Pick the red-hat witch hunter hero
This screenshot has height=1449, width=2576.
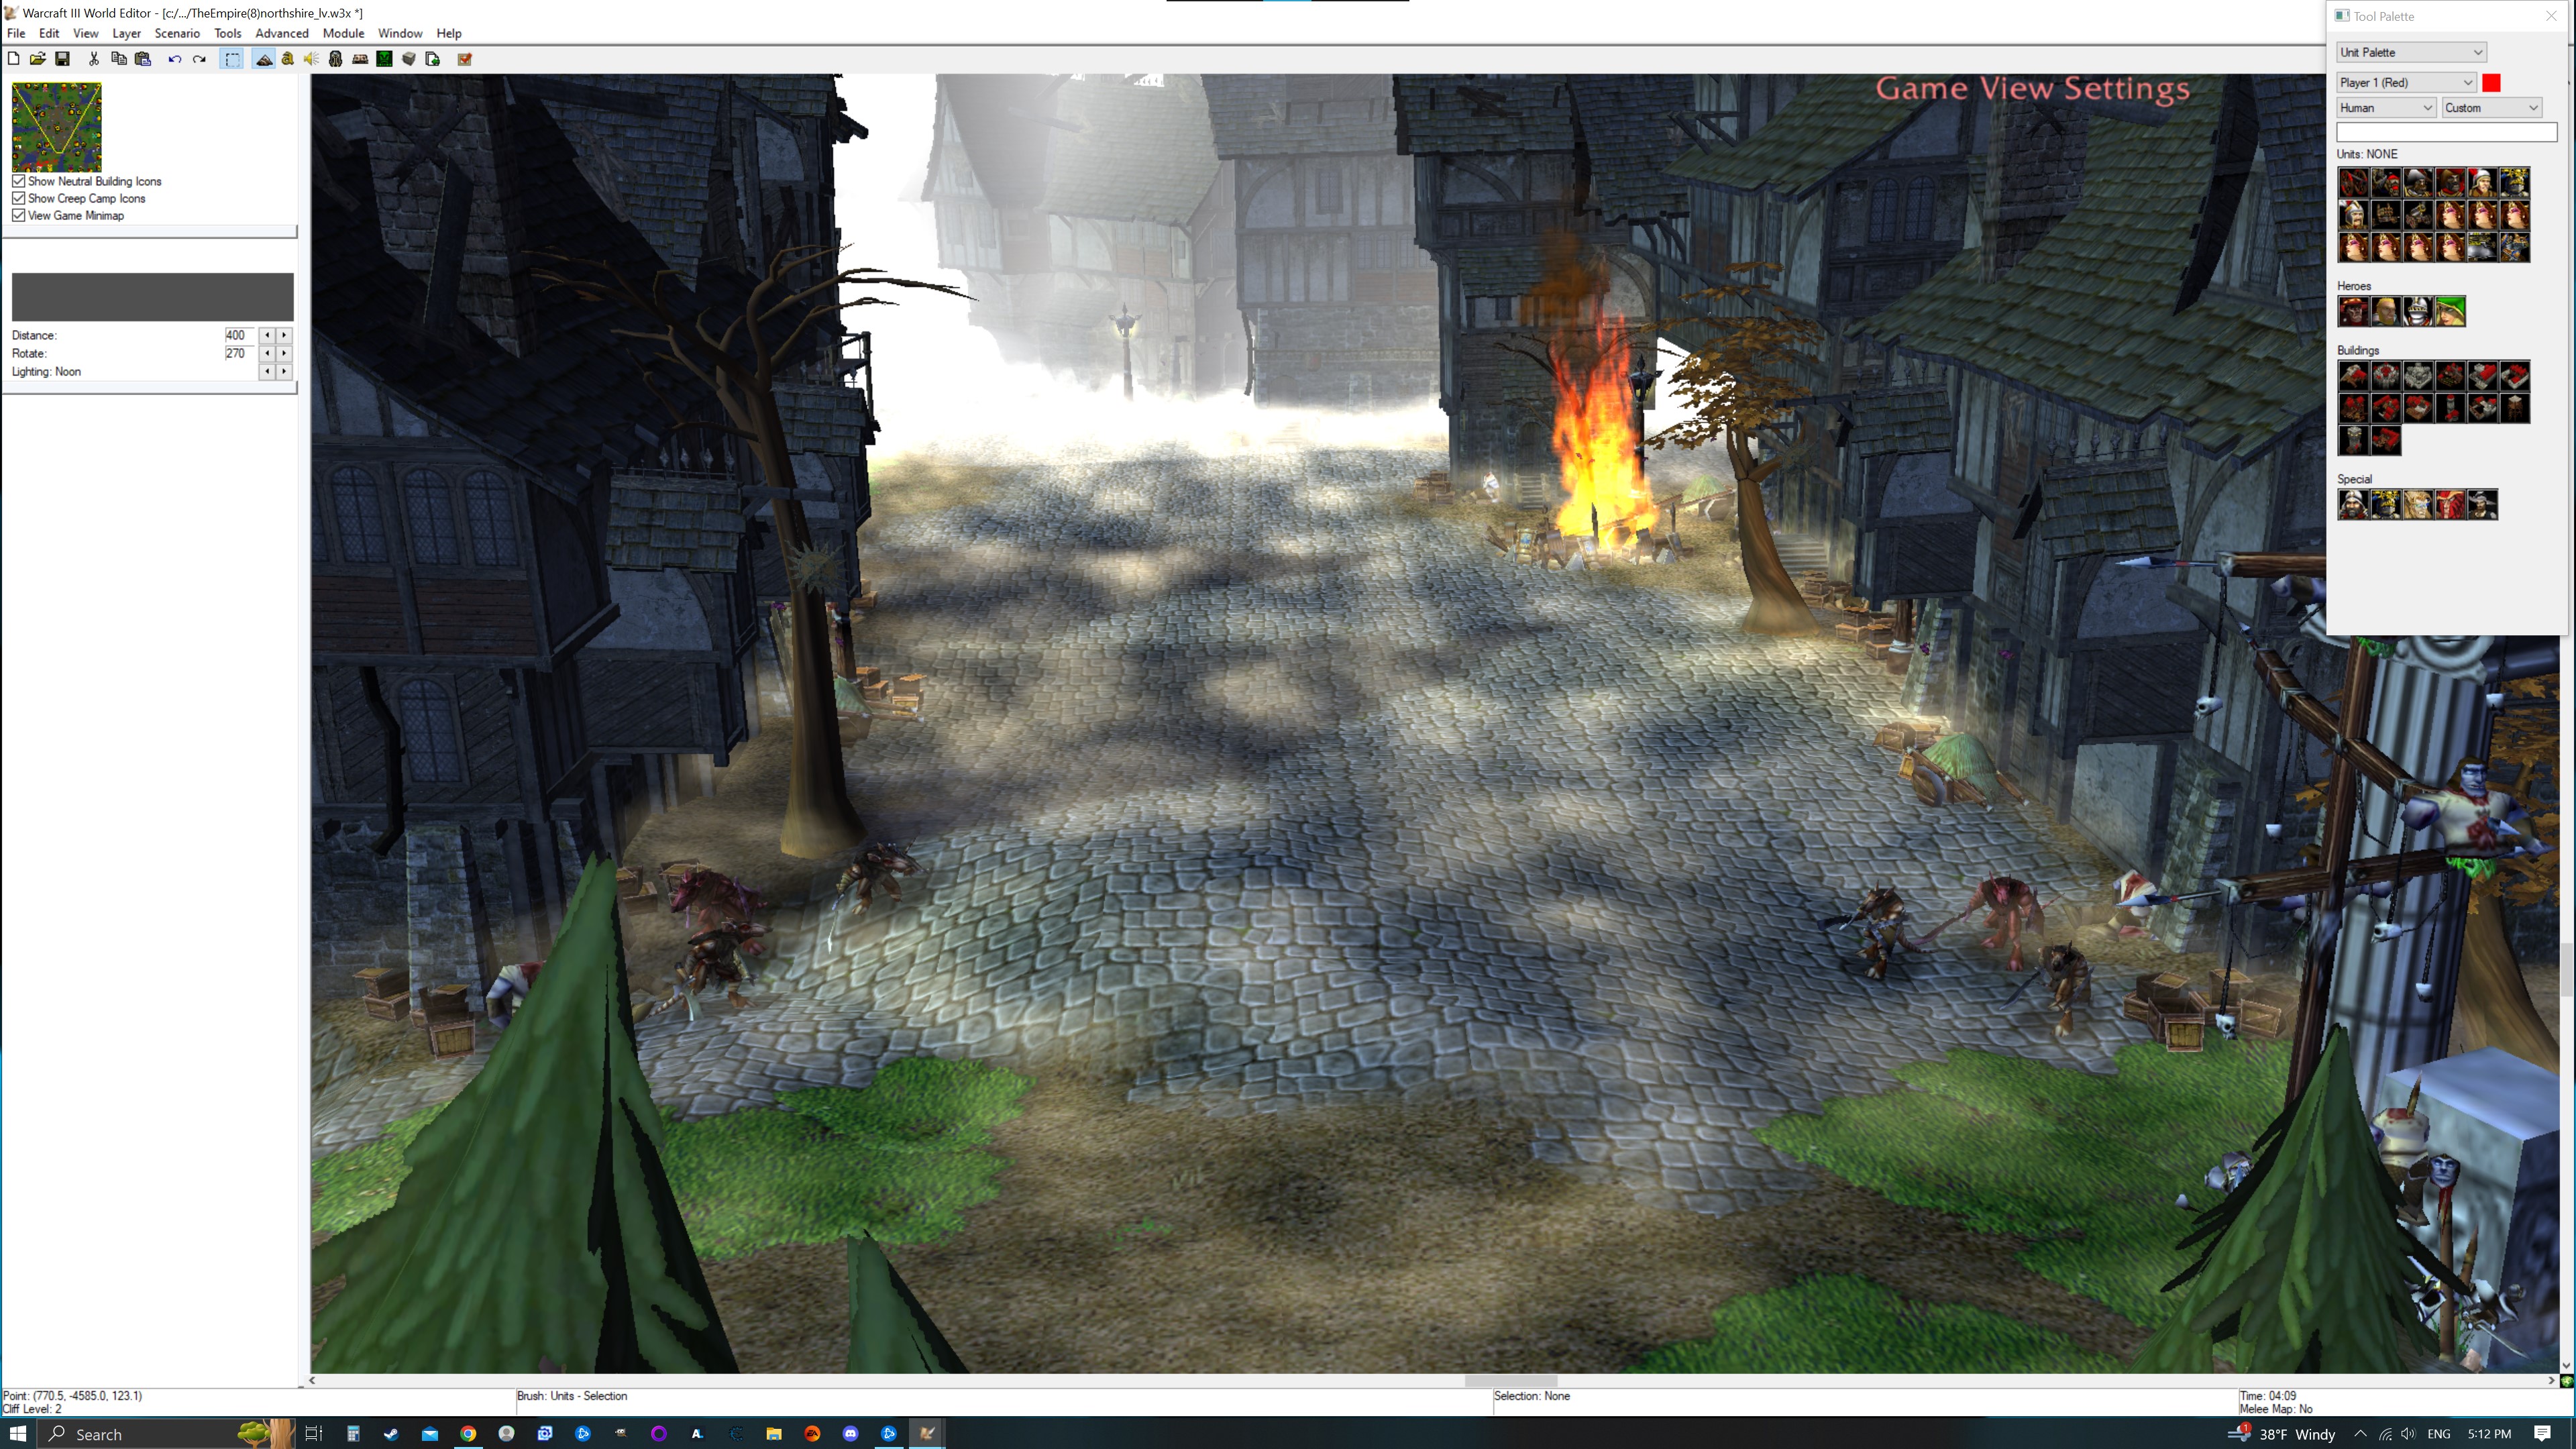point(2354,311)
